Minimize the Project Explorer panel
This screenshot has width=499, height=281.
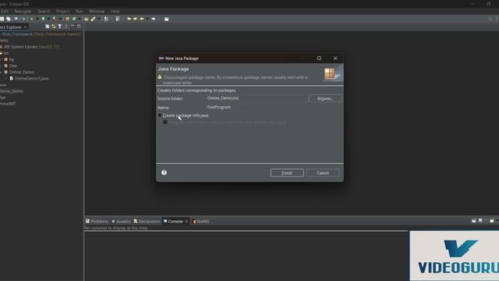click(x=73, y=26)
